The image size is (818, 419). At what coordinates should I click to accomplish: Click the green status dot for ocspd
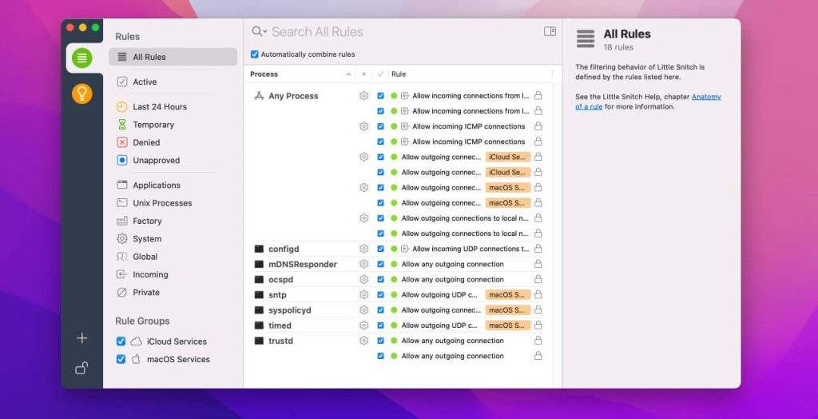394,280
